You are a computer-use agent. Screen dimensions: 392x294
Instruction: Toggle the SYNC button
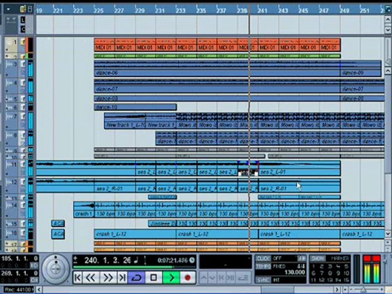[x=263, y=280]
